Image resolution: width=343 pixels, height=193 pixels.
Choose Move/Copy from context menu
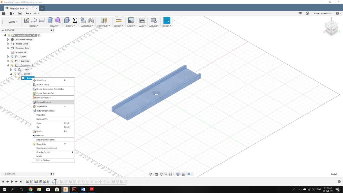click(53, 80)
